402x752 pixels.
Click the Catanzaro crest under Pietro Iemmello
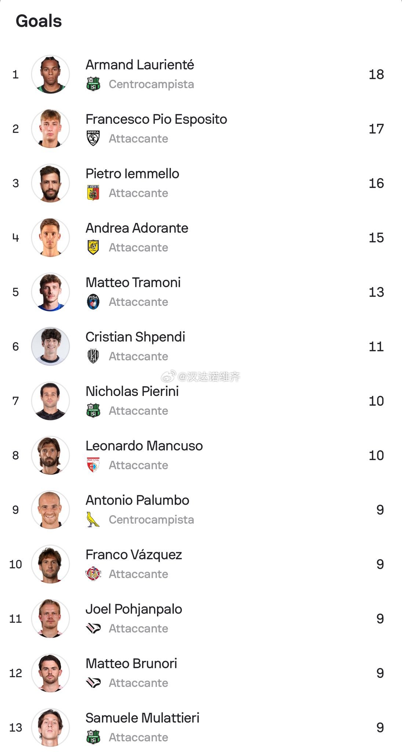click(x=93, y=192)
